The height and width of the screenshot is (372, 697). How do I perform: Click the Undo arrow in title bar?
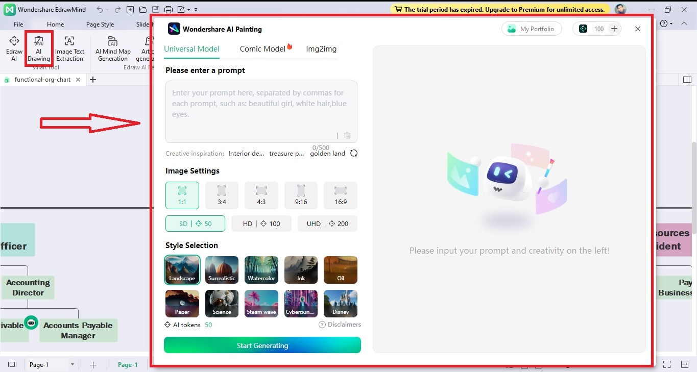click(x=100, y=10)
